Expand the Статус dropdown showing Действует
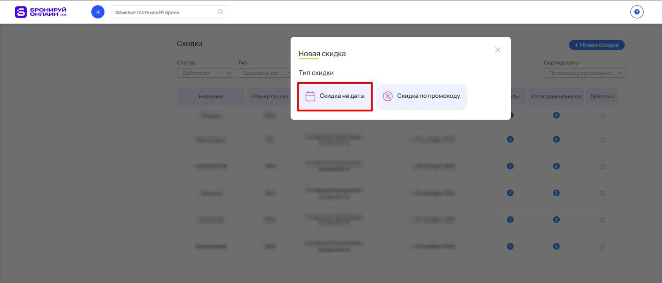The image size is (662, 283). pyautogui.click(x=206, y=73)
